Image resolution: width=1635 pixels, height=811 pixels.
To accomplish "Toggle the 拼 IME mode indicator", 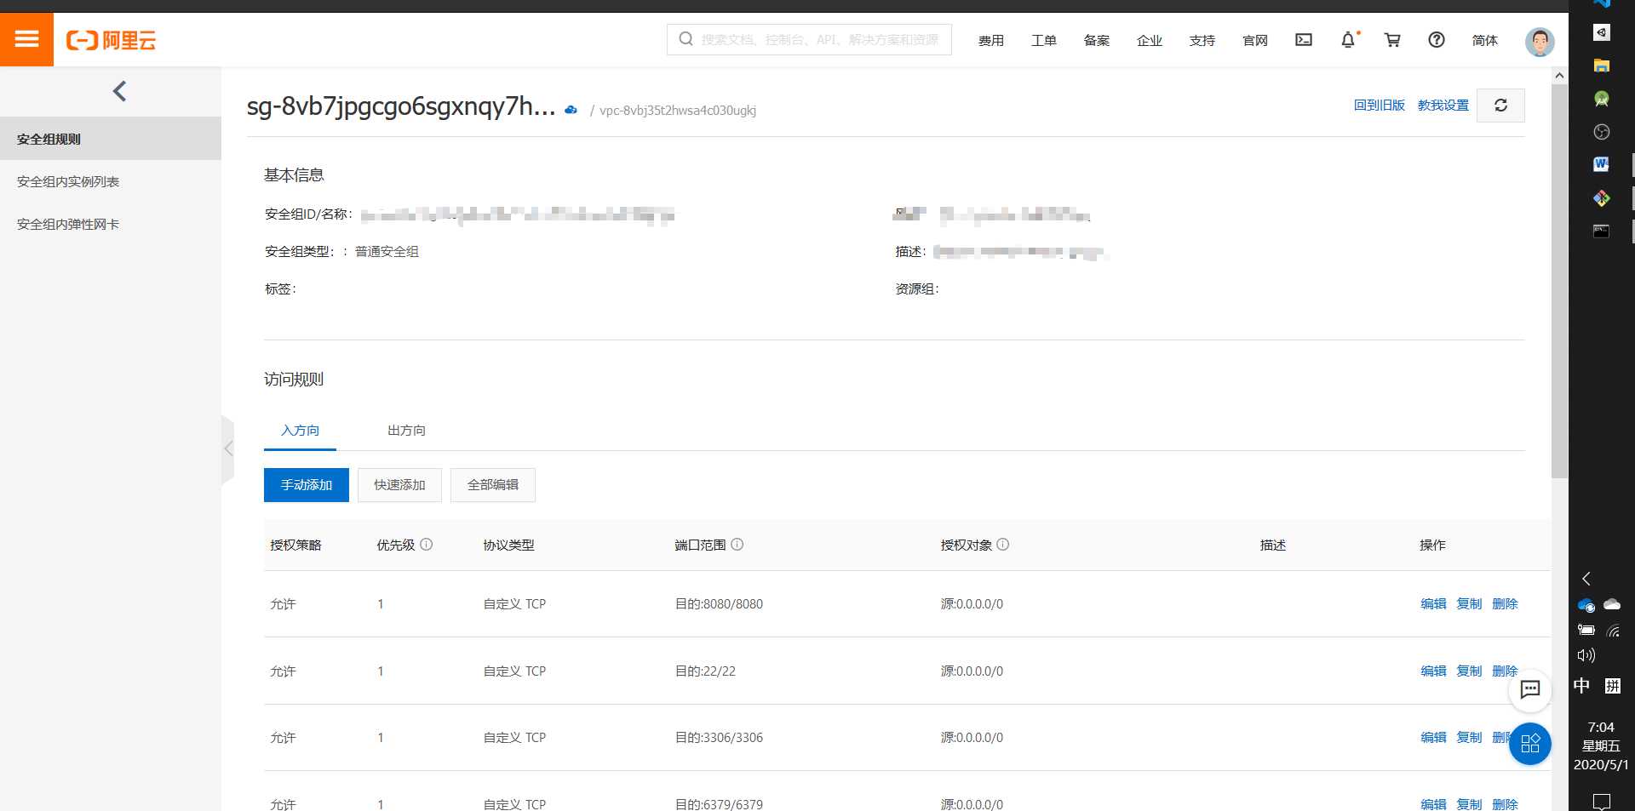I will 1613,686.
